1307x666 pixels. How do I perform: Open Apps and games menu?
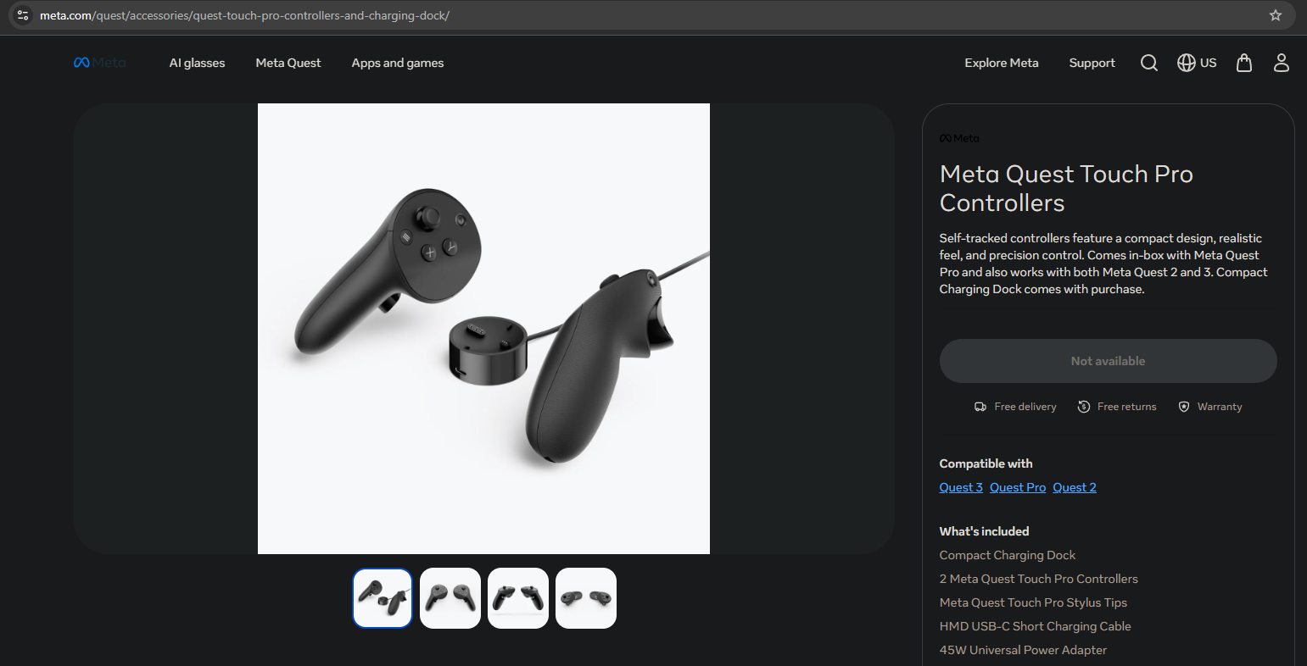(398, 63)
